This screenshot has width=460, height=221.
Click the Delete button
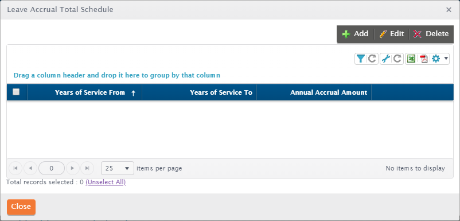[431, 34]
